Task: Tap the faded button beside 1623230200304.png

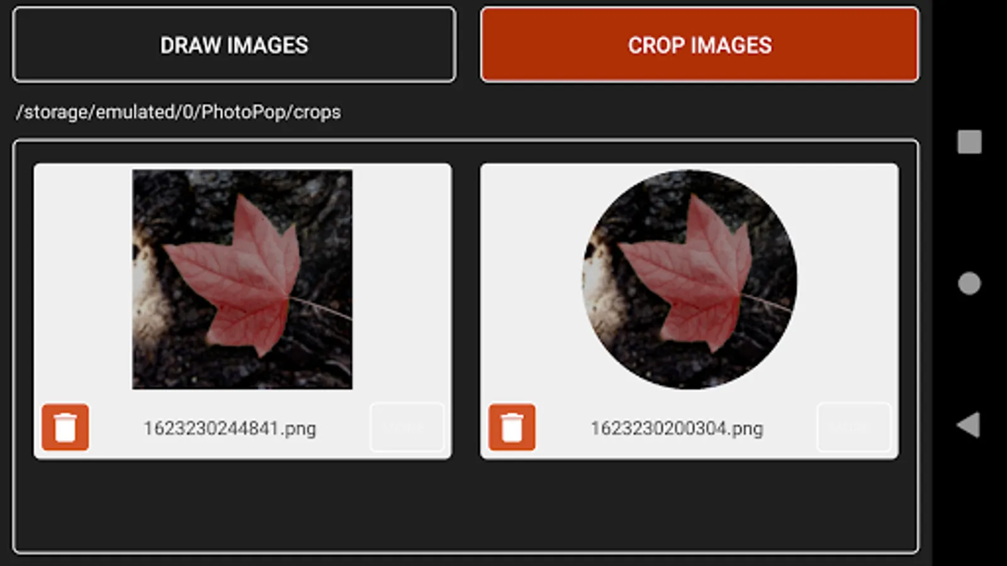Action: [x=854, y=428]
